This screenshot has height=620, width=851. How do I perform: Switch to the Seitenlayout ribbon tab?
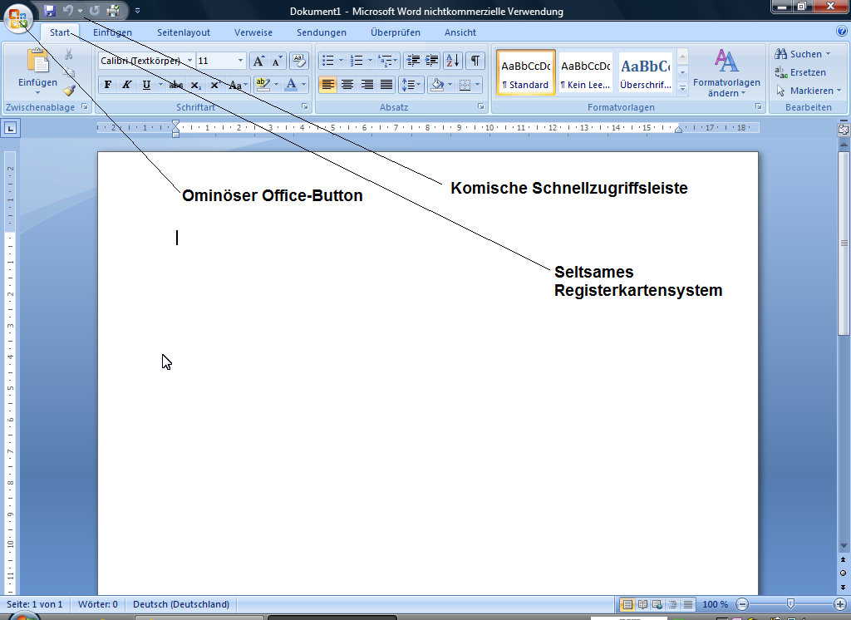[183, 32]
